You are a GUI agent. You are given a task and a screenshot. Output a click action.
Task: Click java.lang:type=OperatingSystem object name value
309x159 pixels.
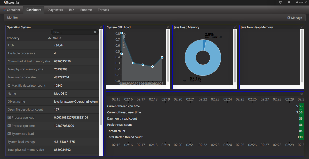[x=76, y=102]
